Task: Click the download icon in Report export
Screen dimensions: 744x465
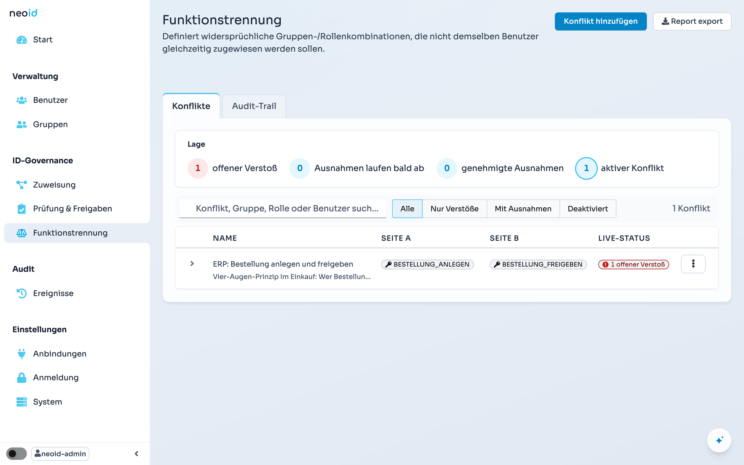Action: (665, 21)
